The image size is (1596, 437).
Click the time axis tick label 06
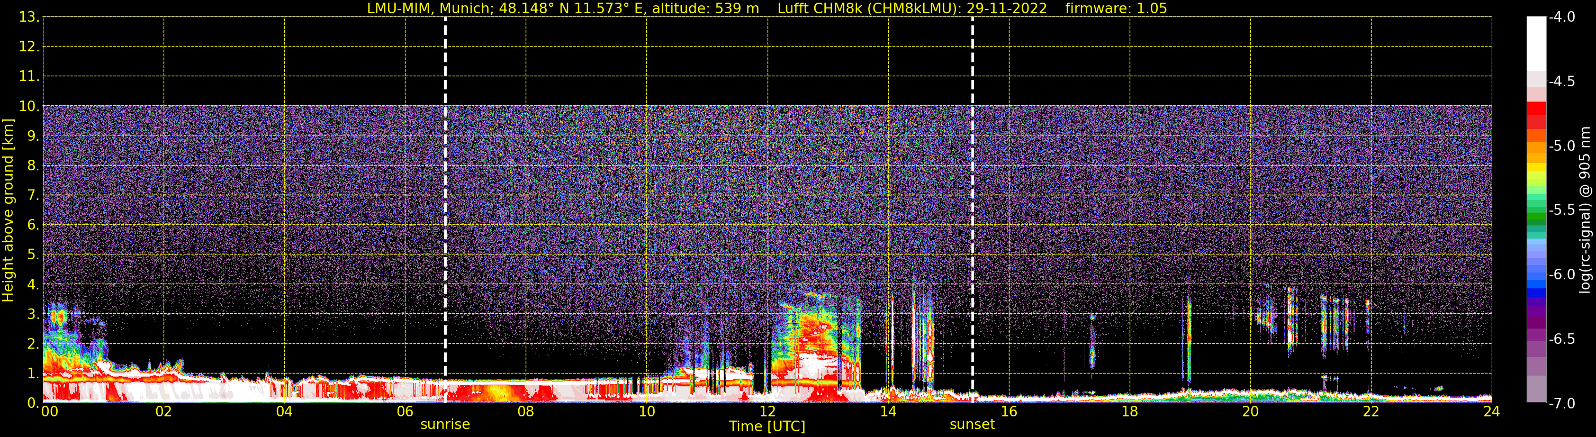coord(405,412)
